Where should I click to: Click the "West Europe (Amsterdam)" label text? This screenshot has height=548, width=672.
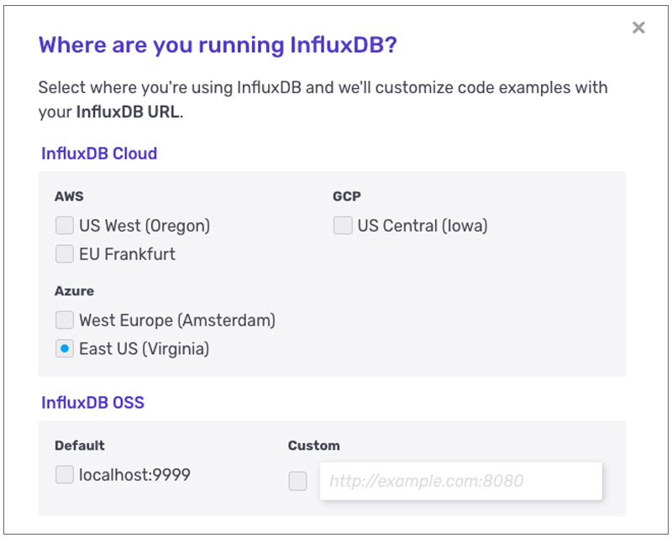[x=177, y=320]
